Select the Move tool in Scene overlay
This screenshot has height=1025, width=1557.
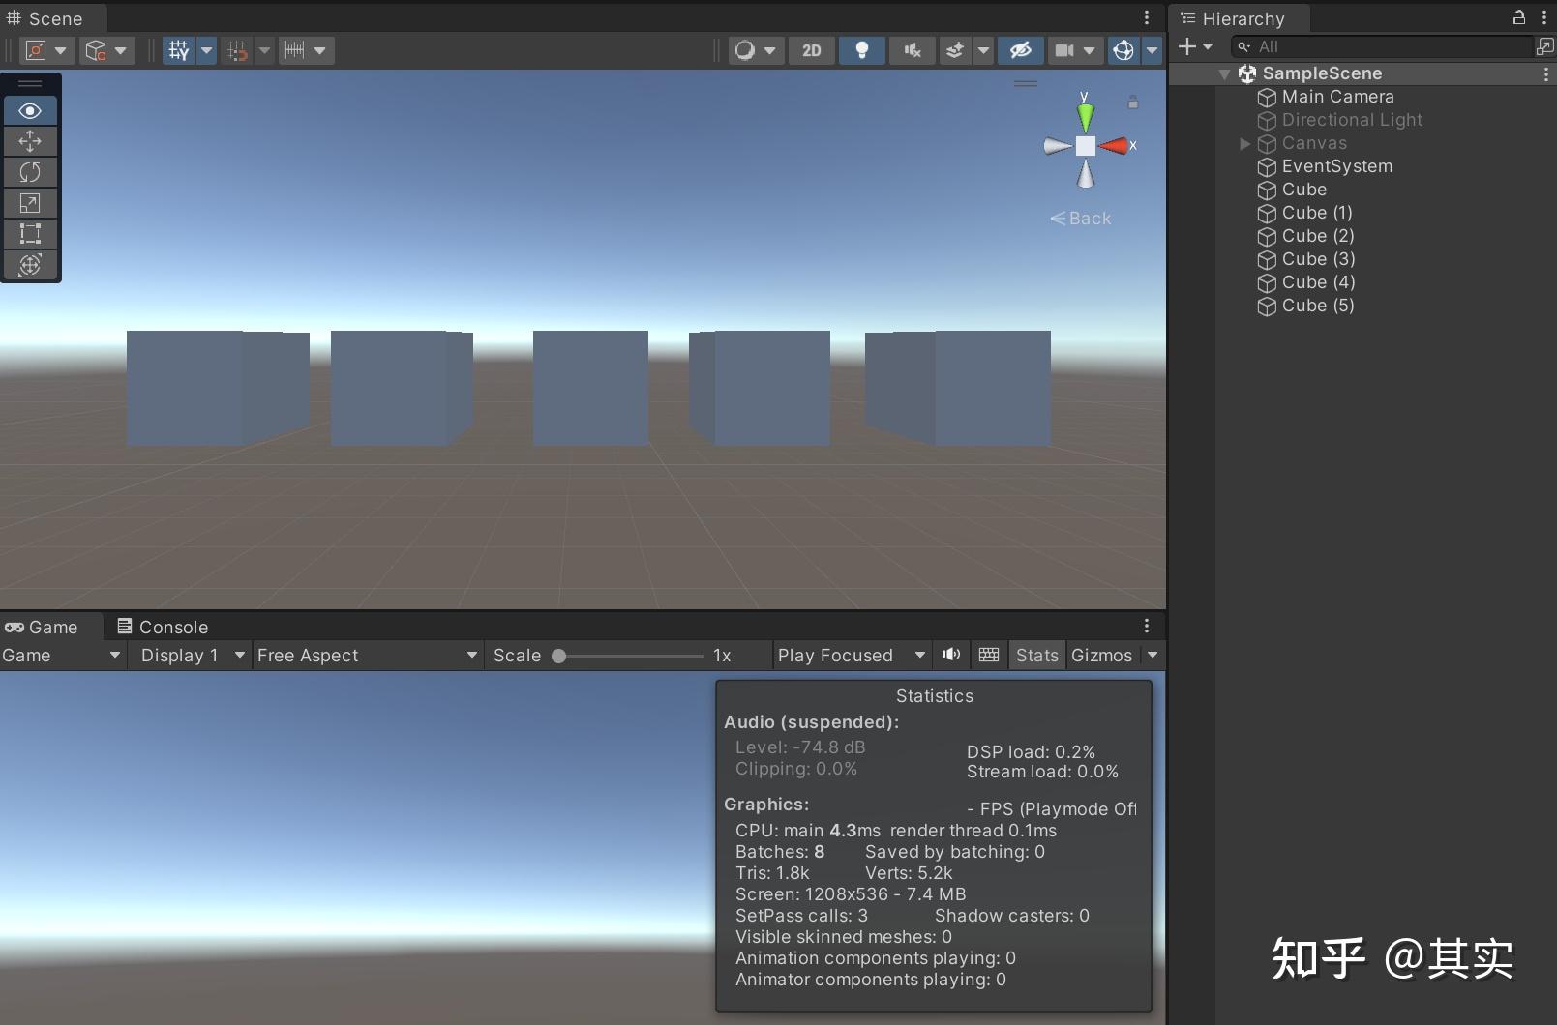[x=29, y=141]
